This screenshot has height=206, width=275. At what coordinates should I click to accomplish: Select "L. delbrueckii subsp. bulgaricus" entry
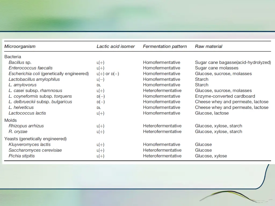40,102
